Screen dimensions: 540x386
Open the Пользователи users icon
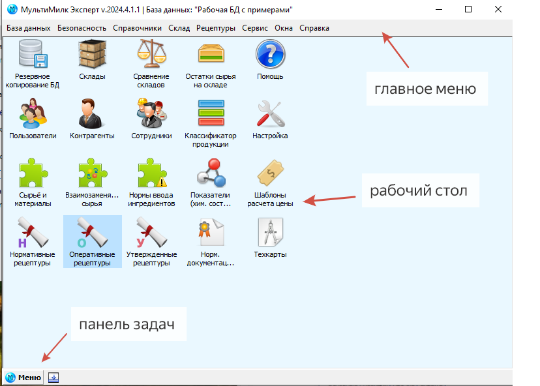[x=33, y=113]
